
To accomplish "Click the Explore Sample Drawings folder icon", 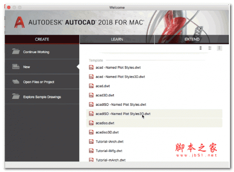I will (16, 97).
